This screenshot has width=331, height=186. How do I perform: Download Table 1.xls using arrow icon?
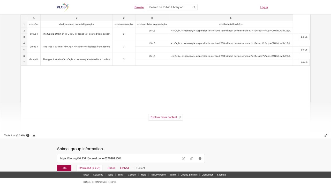tap(34, 135)
